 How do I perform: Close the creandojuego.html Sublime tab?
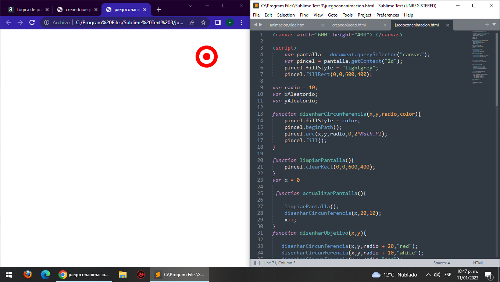385,25
